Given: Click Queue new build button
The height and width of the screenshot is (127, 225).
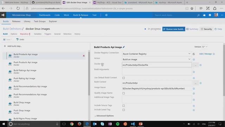Looking at the screenshot, I should coord(174,29).
